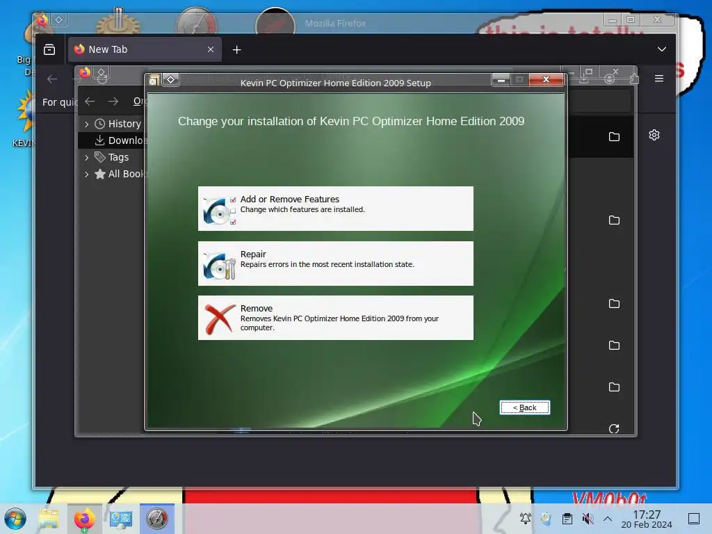This screenshot has height=534, width=712.
Task: Open Firefox View icon beside tabs
Action: pos(49,49)
